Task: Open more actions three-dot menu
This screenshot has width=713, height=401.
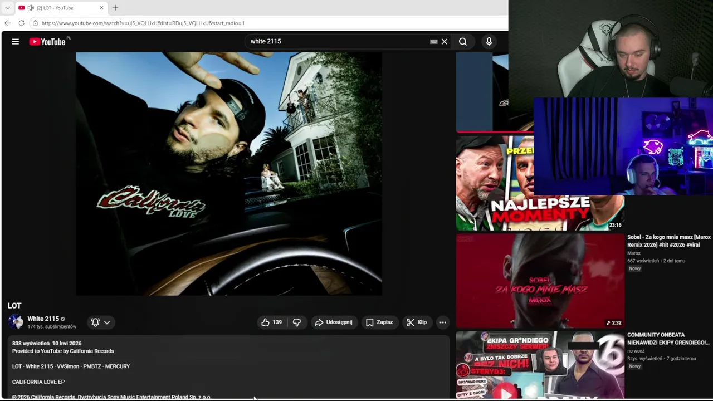Action: (443, 322)
